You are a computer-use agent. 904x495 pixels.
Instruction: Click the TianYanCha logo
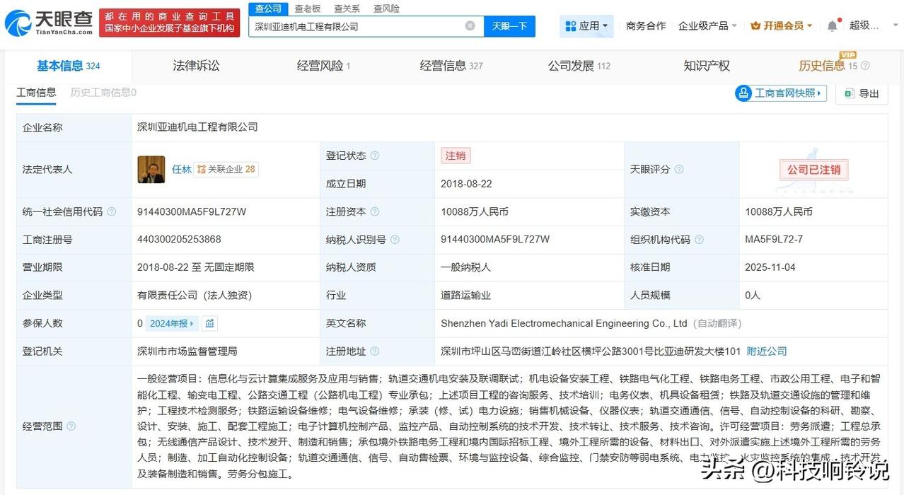pyautogui.click(x=48, y=23)
